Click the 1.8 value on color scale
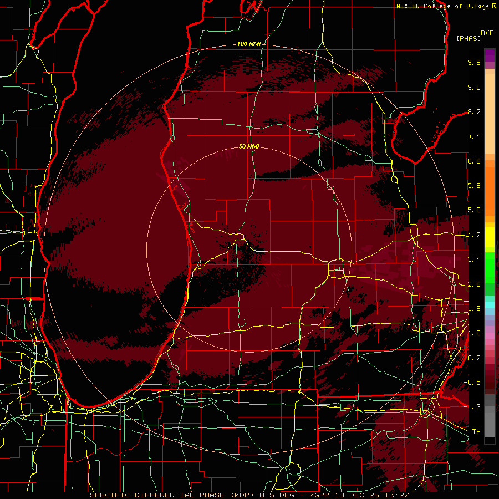Screen dimensions: 499x499 pos(474,309)
